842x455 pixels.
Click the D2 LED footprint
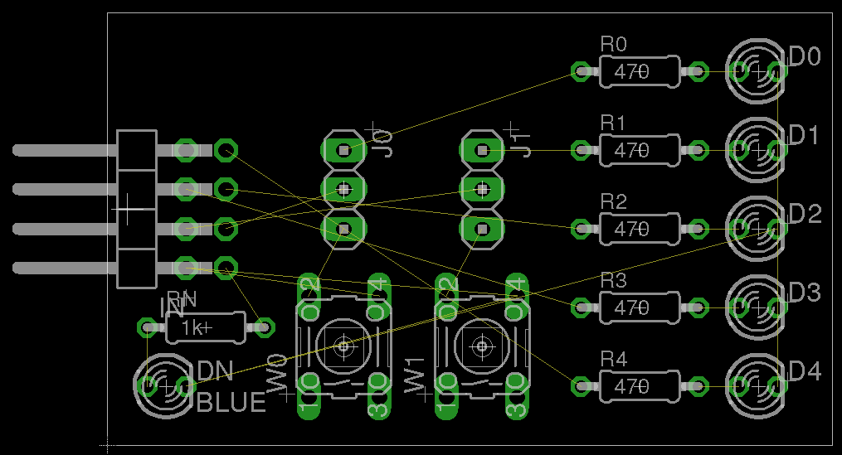tap(756, 230)
